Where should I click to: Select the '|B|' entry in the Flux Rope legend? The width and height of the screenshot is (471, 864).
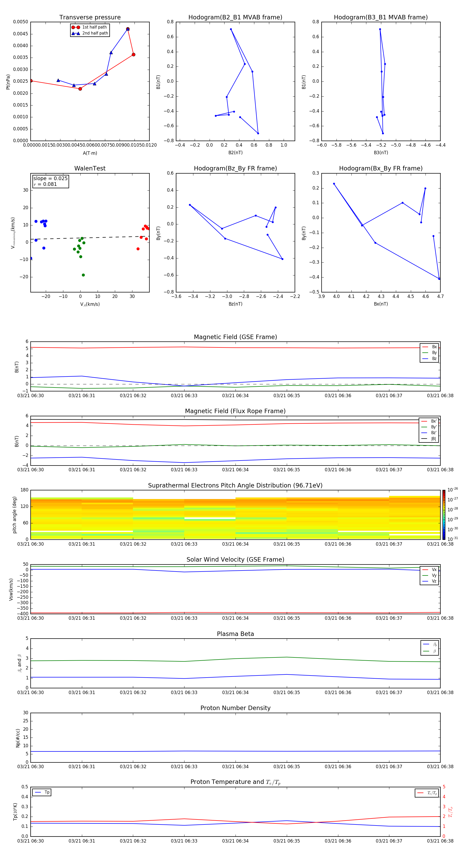(429, 439)
